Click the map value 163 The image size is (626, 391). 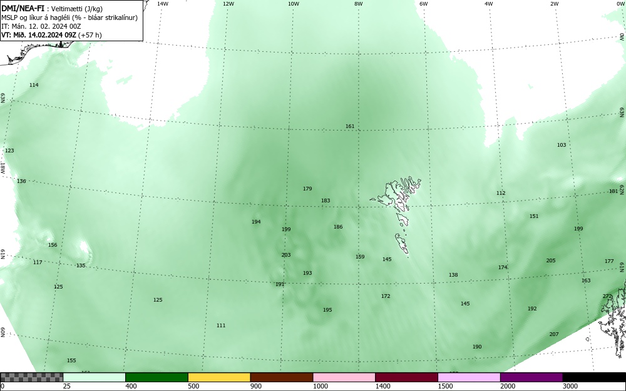click(x=586, y=280)
